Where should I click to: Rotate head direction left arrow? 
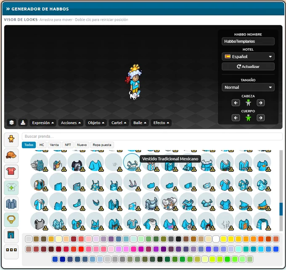point(236,103)
